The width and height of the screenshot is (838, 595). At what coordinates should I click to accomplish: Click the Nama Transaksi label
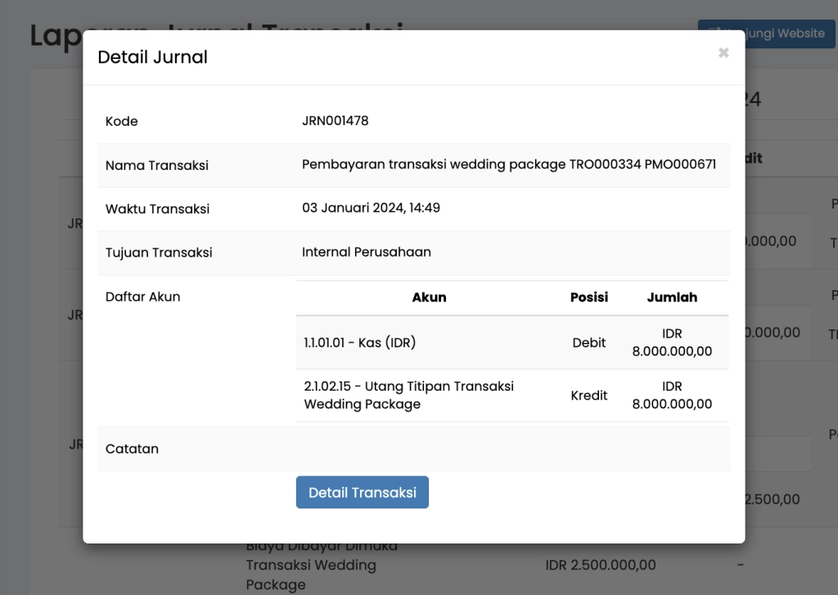[x=156, y=165]
